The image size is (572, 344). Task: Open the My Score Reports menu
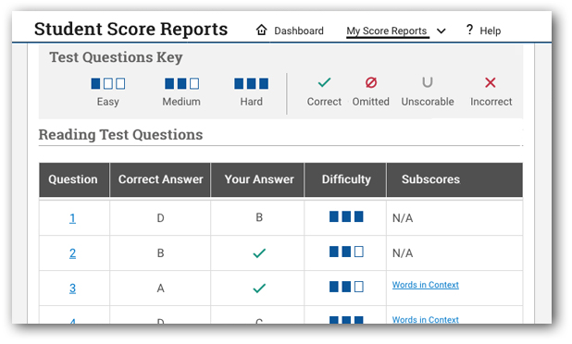387,31
